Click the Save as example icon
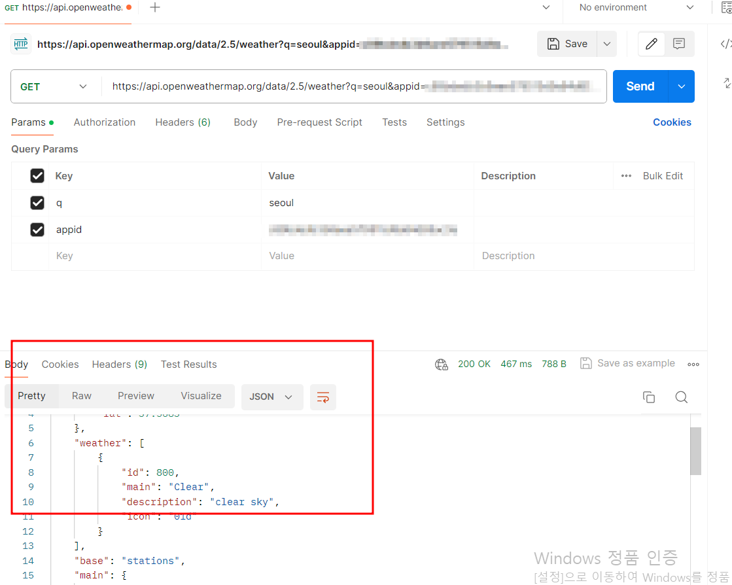The image size is (732, 585). tap(586, 363)
